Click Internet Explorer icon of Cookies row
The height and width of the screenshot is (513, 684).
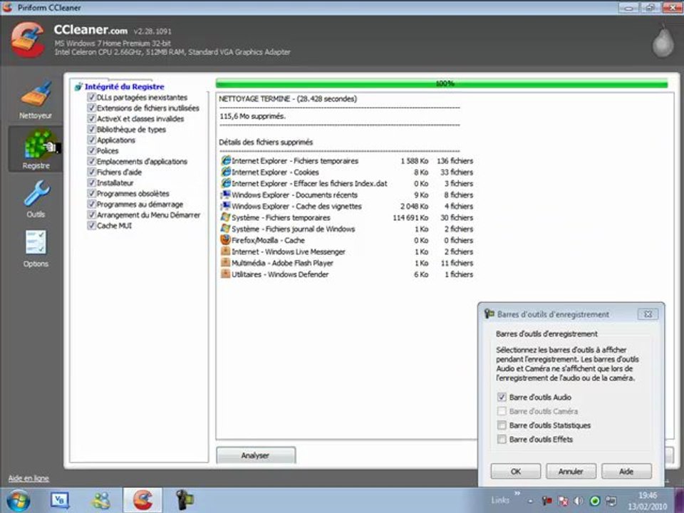pos(226,172)
